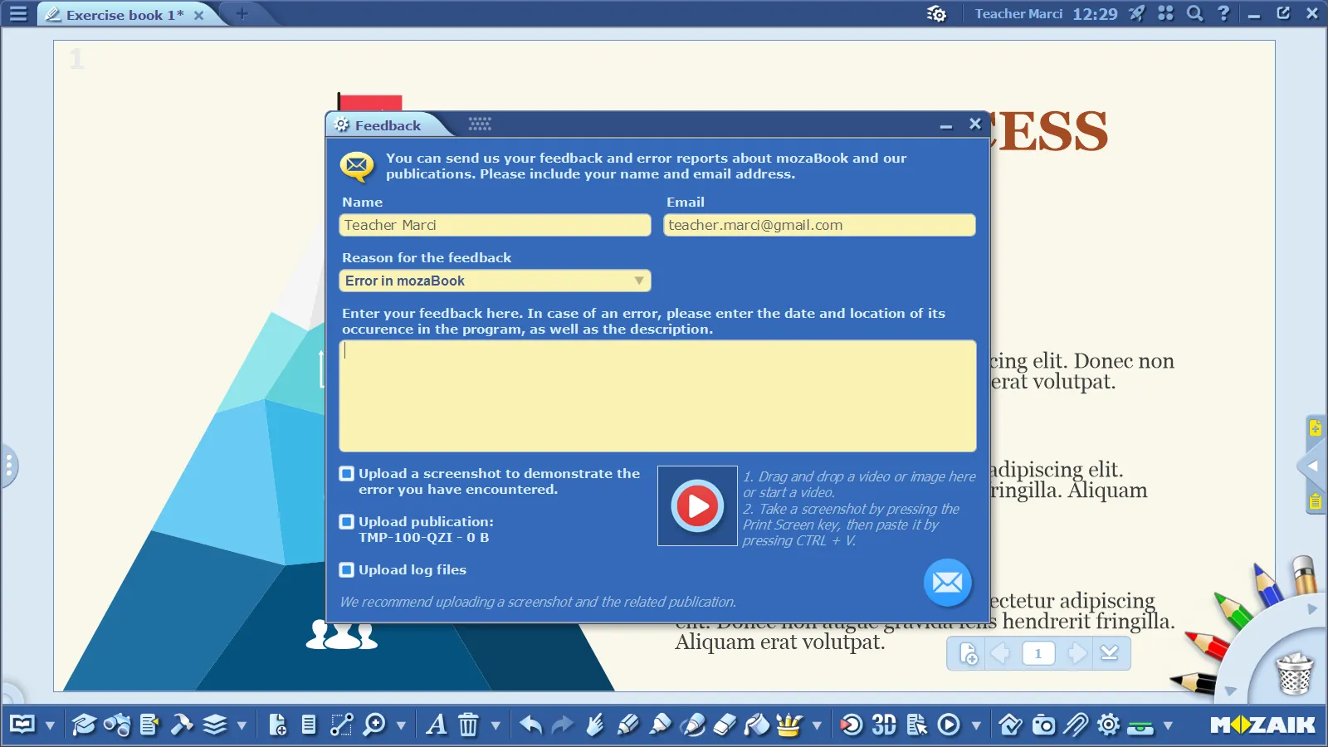The height and width of the screenshot is (747, 1328).
Task: Expand the dropdown arrow next to the book icon
Action: (x=50, y=725)
